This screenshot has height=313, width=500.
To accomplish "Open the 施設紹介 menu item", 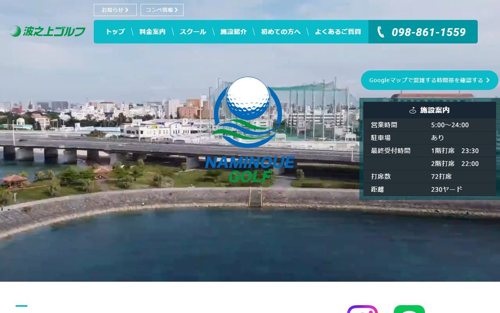I will coord(233,32).
